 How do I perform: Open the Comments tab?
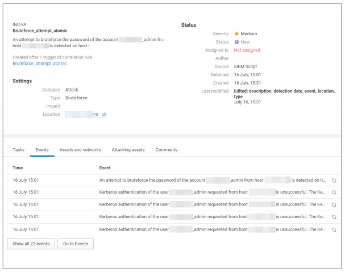[x=167, y=150]
